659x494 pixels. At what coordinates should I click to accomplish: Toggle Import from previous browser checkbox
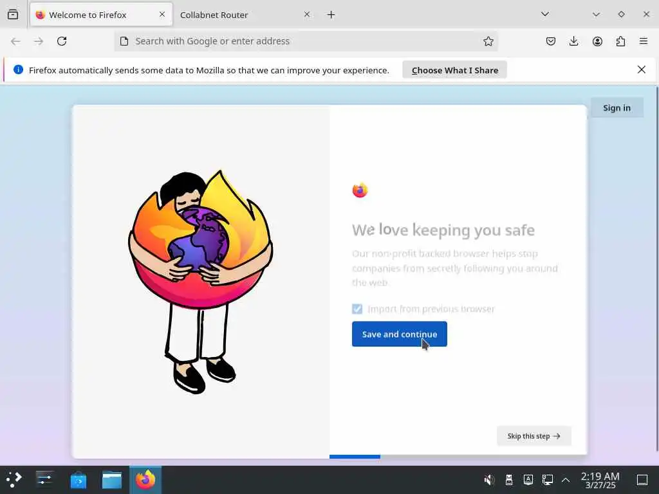[357, 309]
